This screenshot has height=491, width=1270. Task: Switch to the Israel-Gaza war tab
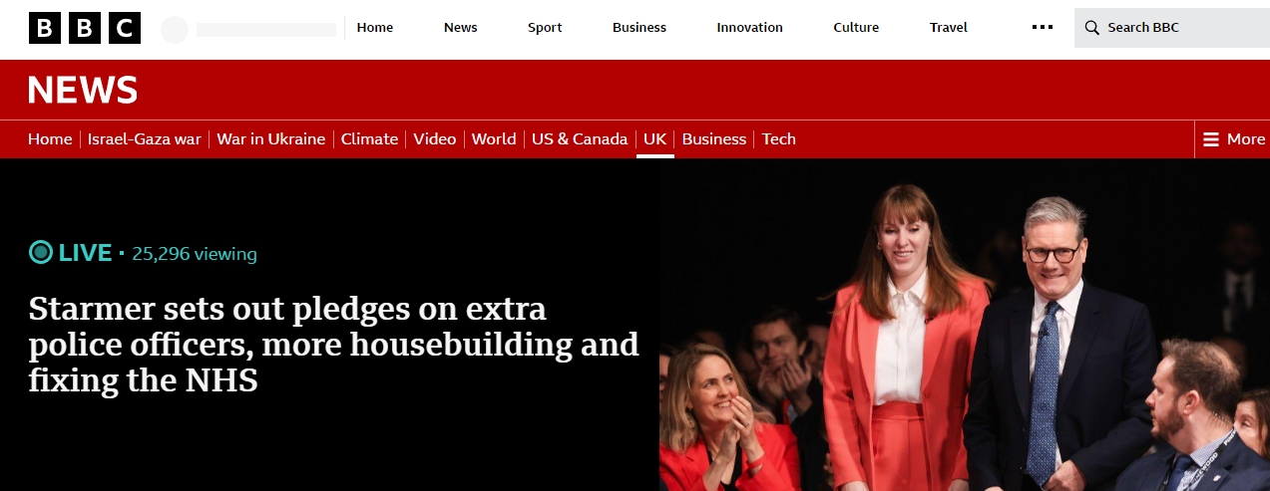click(x=145, y=139)
